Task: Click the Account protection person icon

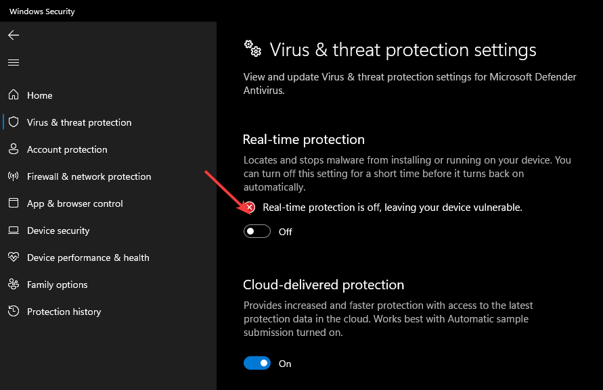Action: click(14, 149)
